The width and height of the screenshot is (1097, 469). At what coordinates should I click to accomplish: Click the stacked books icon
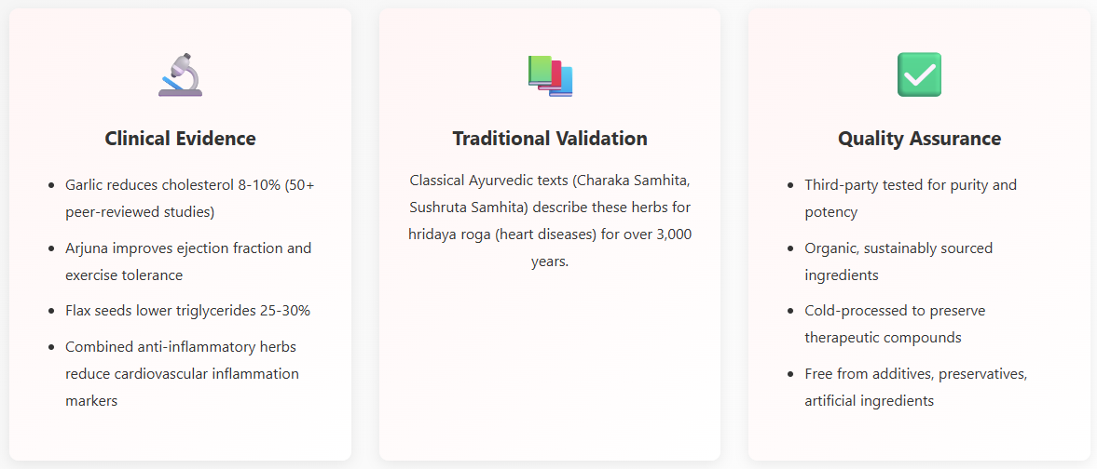point(550,75)
